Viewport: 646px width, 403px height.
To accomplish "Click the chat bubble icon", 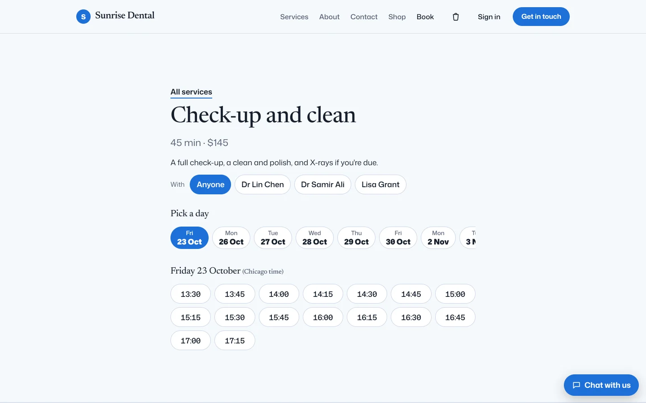I will 576,385.
